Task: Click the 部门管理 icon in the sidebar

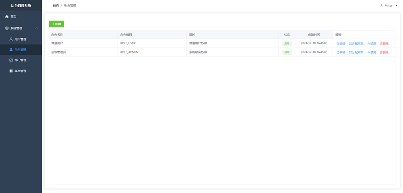Action: pos(11,60)
